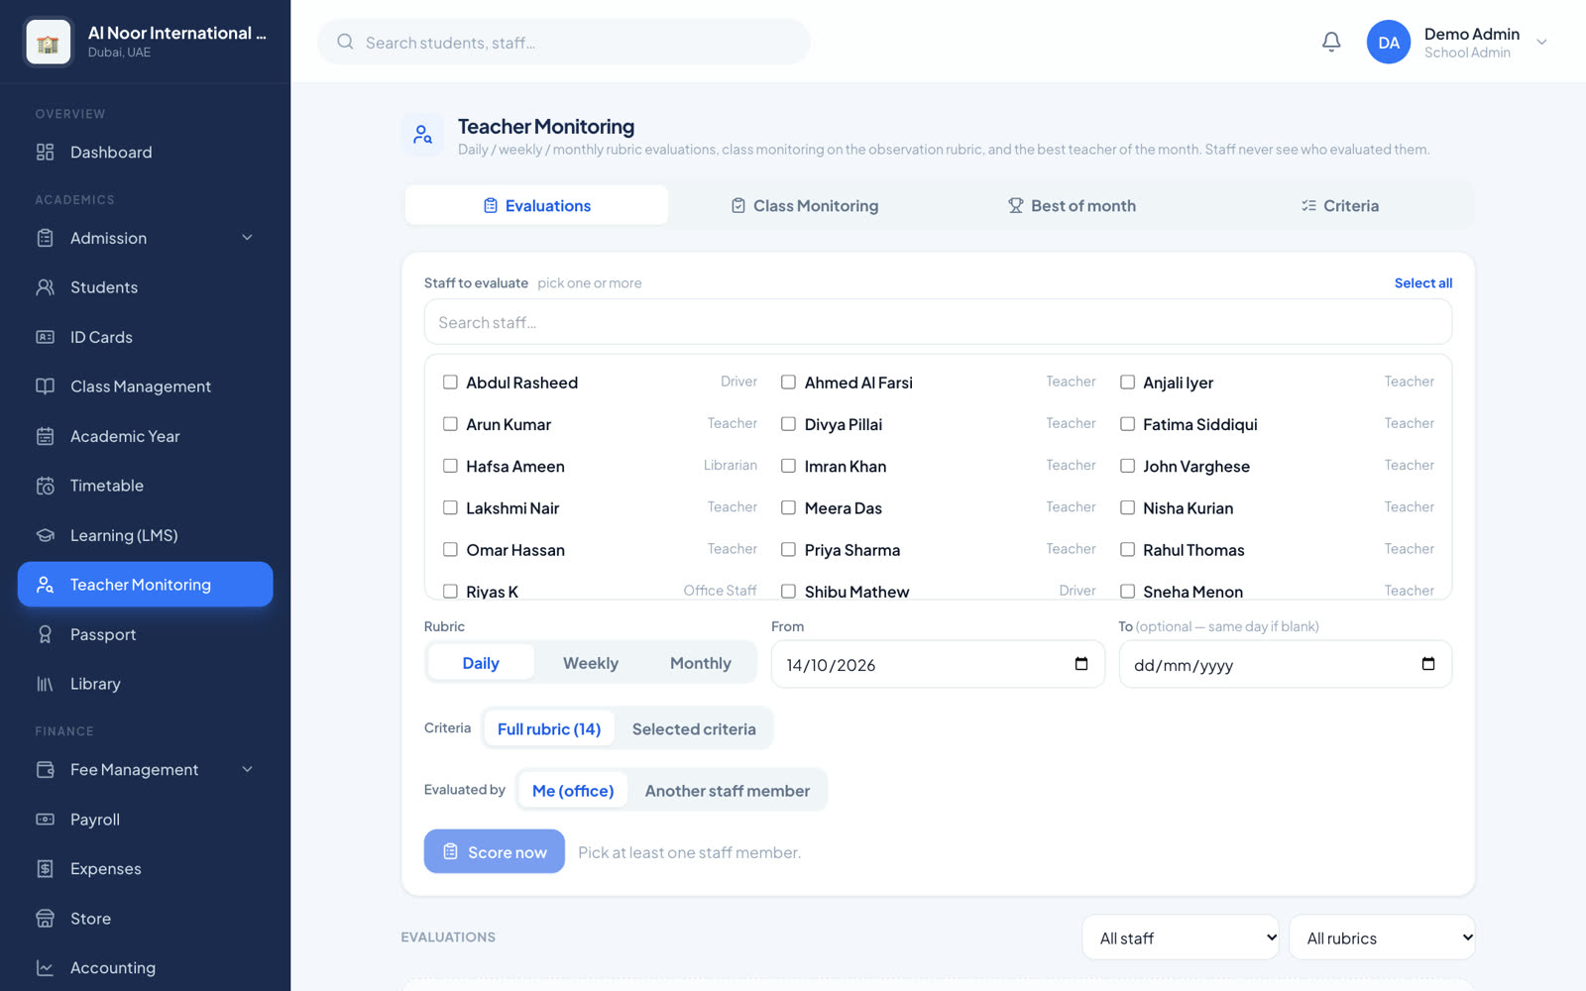Open the All rubrics filter dropdown
The image size is (1586, 991).
[1382, 937]
